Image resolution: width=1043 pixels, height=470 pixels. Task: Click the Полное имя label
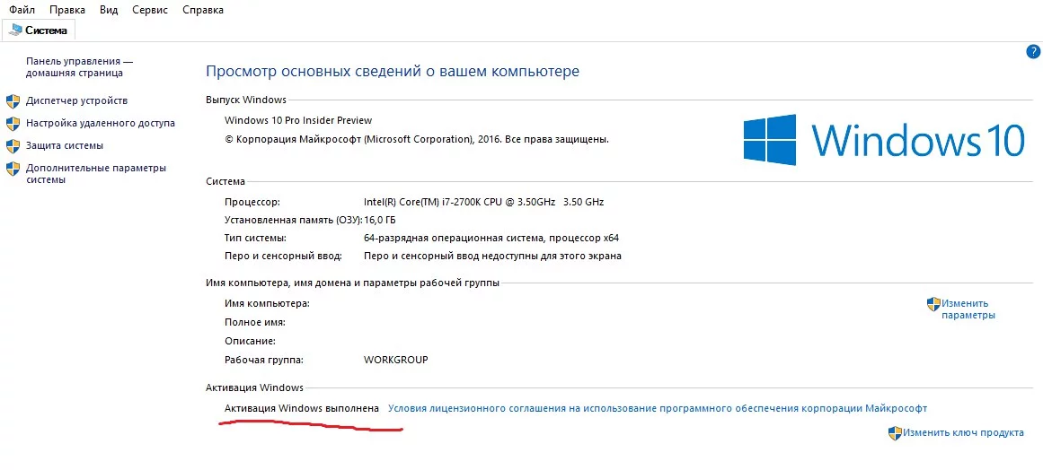255,322
